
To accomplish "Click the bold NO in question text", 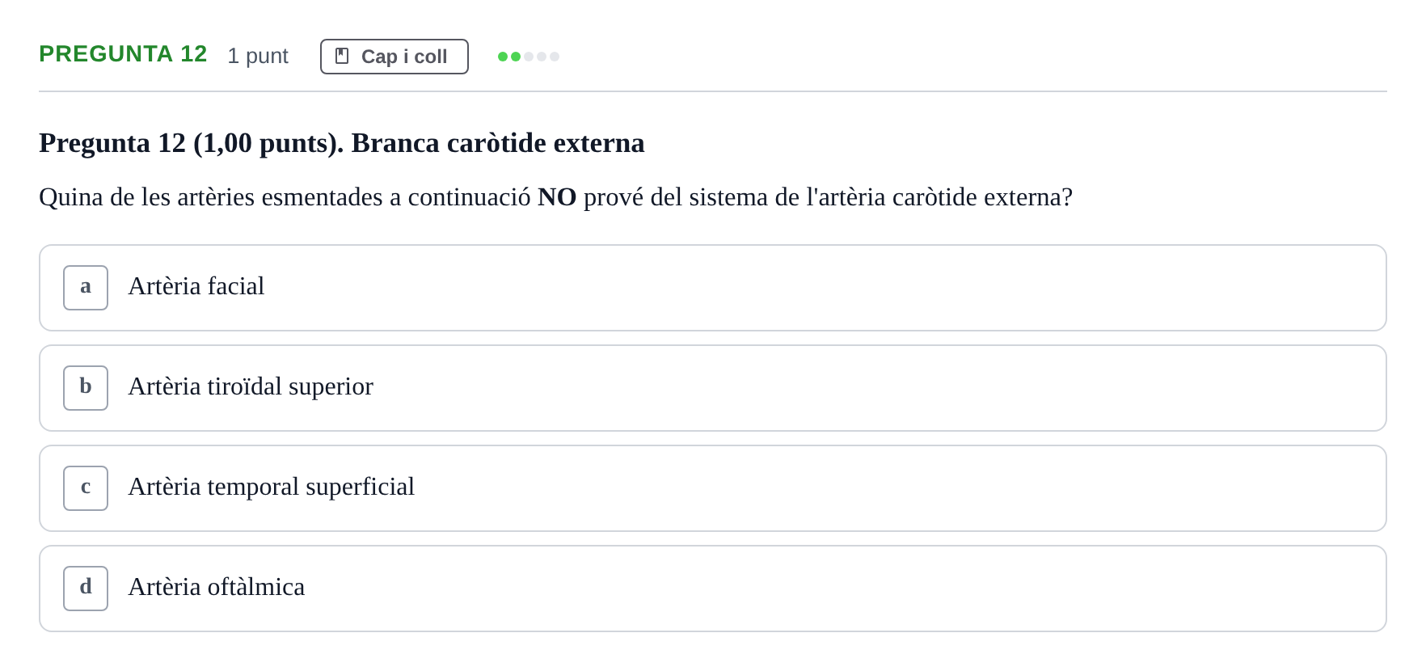I will tap(557, 197).
